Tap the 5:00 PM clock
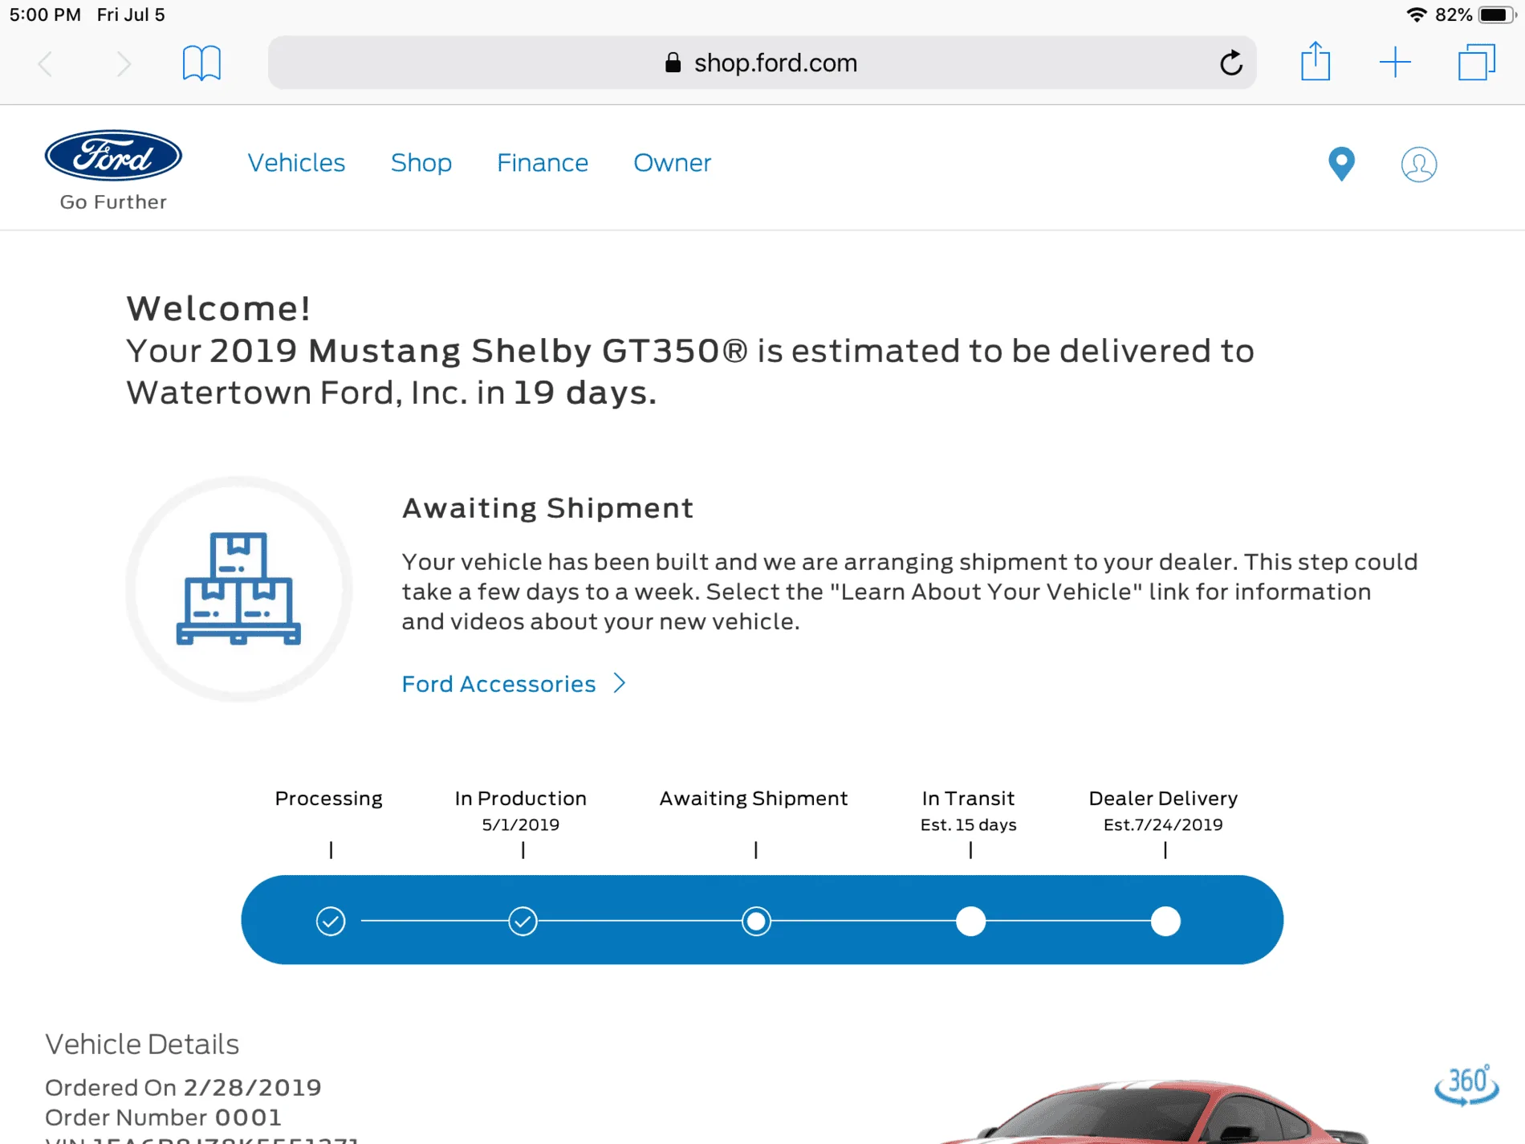The image size is (1525, 1144). pos(45,14)
